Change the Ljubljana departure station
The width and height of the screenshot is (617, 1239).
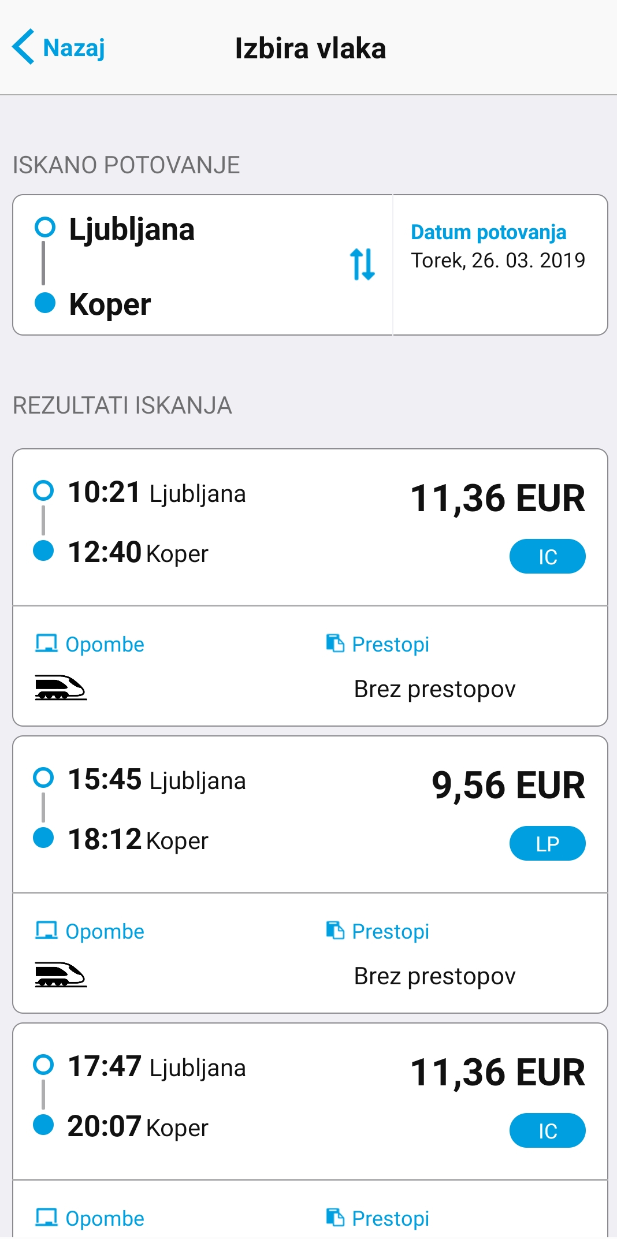click(x=132, y=229)
